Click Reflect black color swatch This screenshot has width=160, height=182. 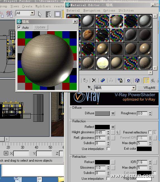click(102, 127)
